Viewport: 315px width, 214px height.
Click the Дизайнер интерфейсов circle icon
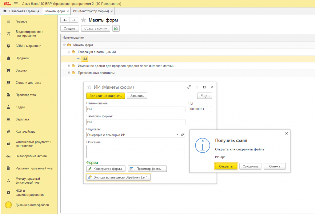click(8, 205)
